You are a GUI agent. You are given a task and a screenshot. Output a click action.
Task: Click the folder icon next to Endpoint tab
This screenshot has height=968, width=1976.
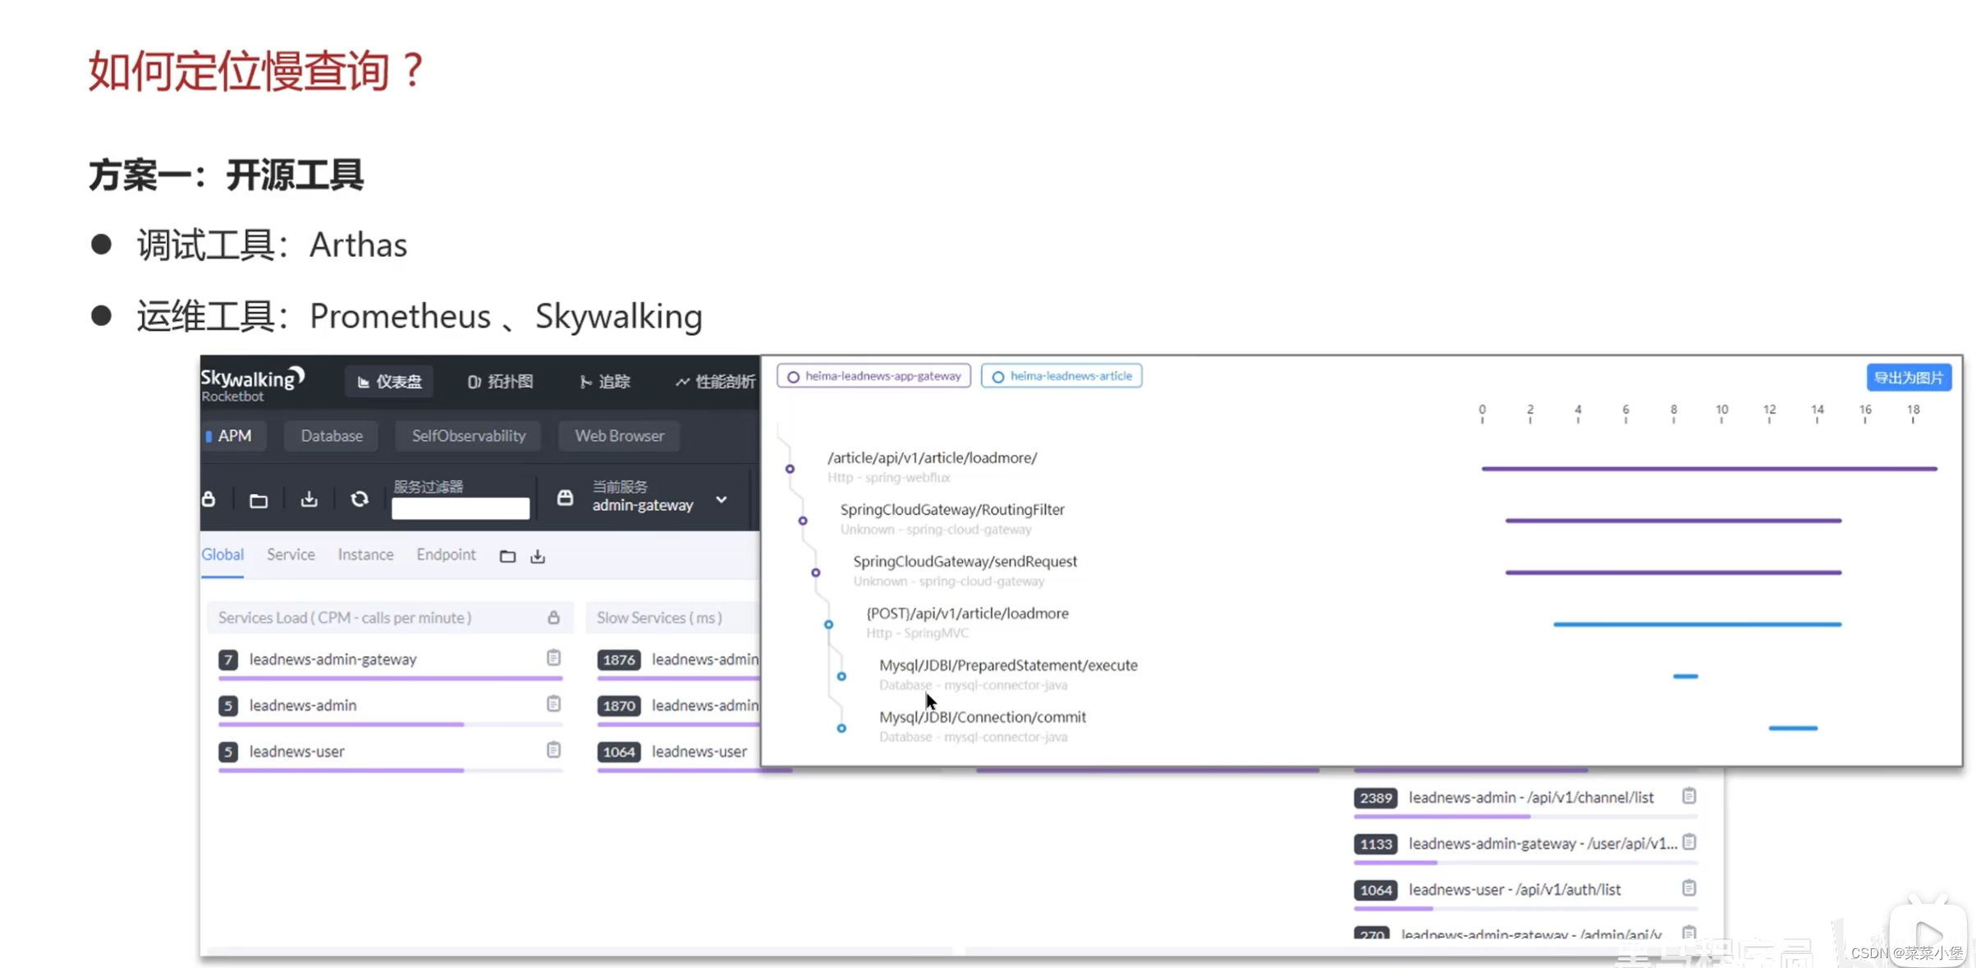(x=507, y=557)
